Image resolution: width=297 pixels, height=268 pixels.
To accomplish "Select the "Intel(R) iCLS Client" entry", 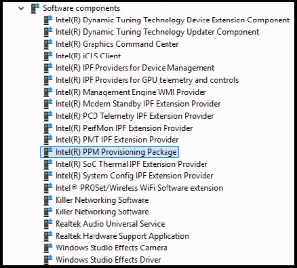I will pos(88,56).
